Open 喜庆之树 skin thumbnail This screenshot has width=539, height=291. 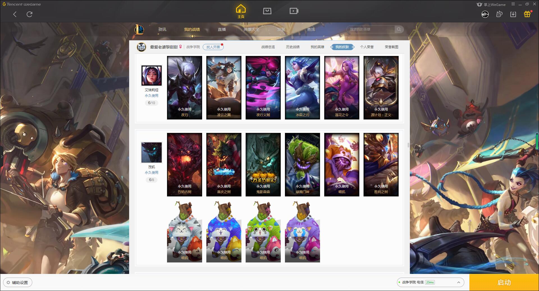224,165
